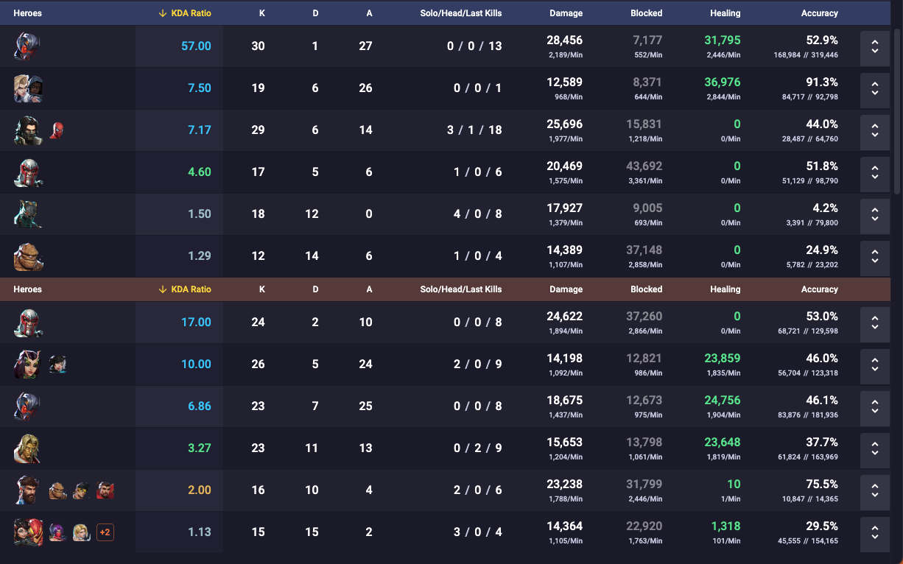Sort the lower table by Healing

(725, 289)
